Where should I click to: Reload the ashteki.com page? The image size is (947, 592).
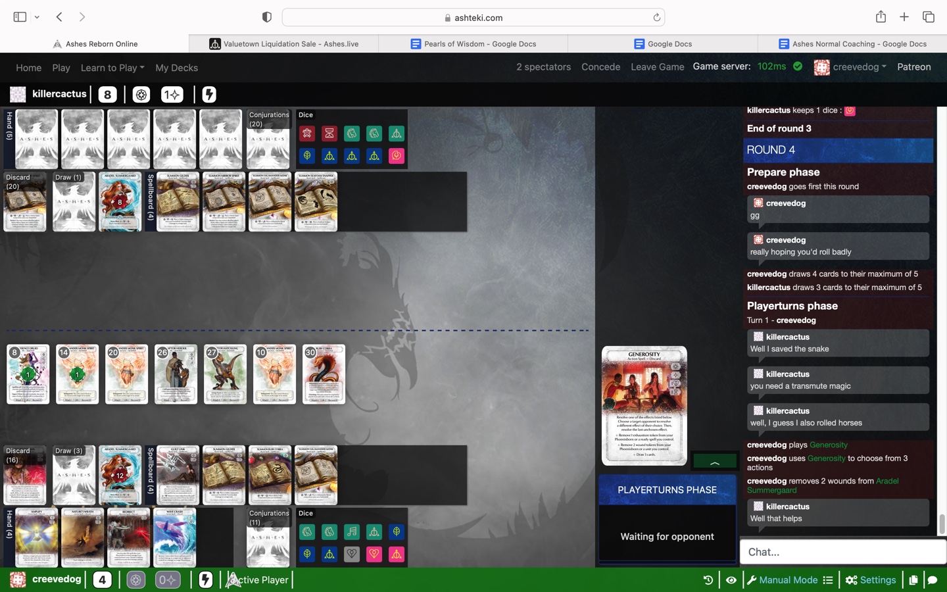click(656, 18)
